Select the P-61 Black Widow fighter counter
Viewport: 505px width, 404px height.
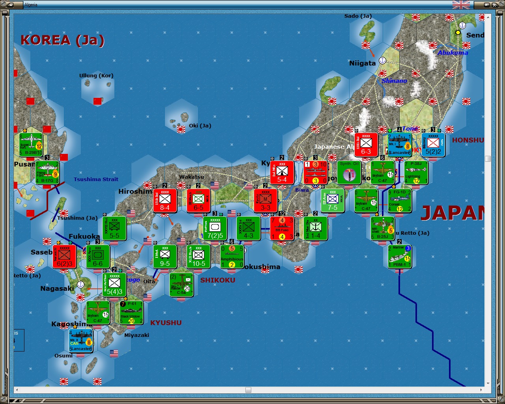[x=131, y=312]
